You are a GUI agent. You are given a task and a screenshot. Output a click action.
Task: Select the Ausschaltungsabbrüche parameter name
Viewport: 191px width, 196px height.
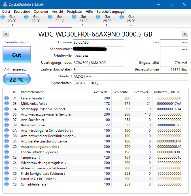tap(40, 147)
